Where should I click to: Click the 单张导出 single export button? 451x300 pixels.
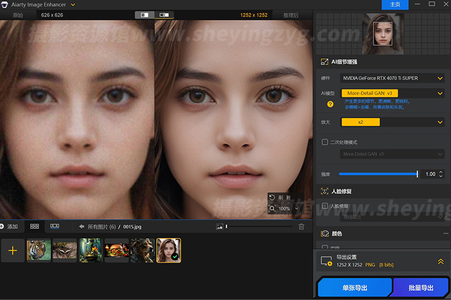coord(355,288)
